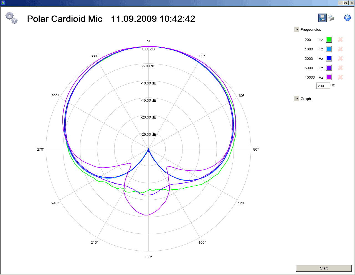Delete the 1000 Hz frequency entry
Screen dimensions: 355x275
point(340,49)
